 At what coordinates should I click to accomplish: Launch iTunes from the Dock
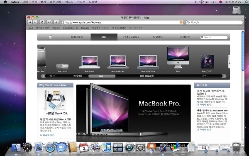coord(106,147)
